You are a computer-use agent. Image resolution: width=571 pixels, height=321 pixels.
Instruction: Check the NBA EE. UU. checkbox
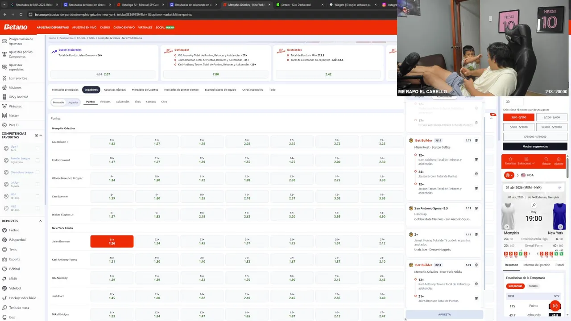point(37,196)
